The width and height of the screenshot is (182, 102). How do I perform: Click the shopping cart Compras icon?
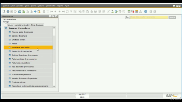6,28
